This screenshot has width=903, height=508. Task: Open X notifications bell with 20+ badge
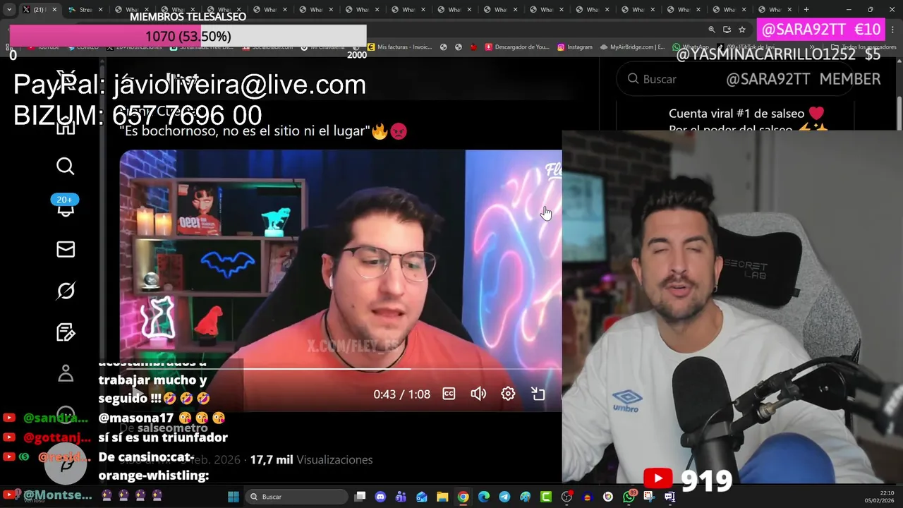pos(65,206)
